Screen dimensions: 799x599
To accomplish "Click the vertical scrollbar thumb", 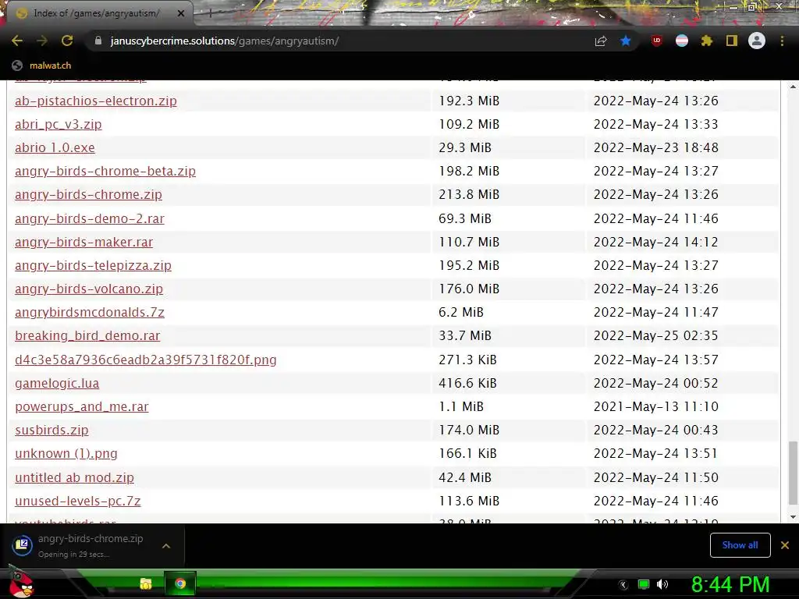I will tap(793, 473).
